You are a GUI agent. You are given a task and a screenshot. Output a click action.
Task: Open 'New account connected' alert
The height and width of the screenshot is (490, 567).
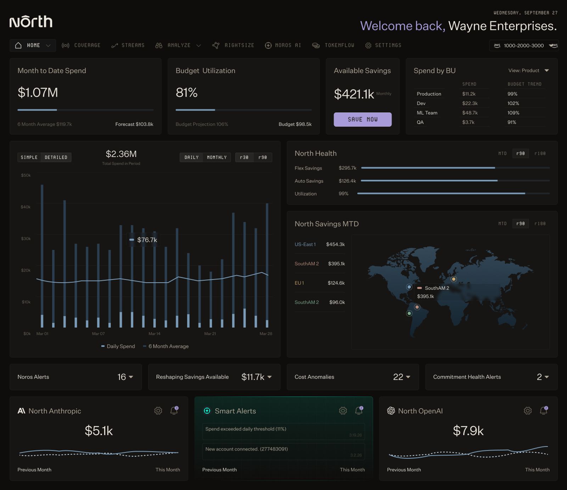283,452
